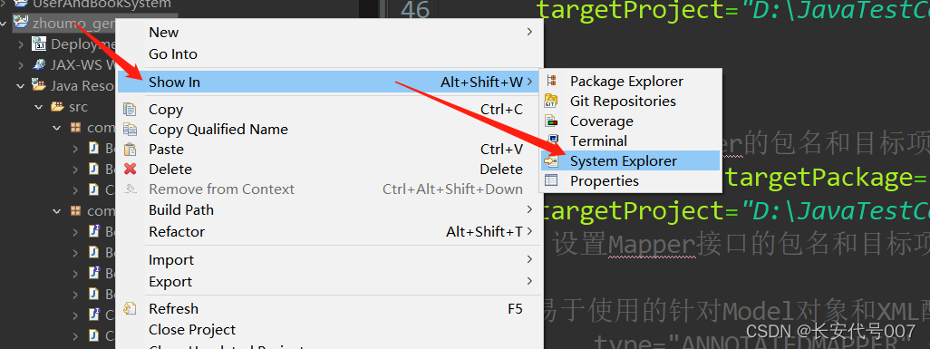Click the System Explorer icon
The height and width of the screenshot is (349, 930).
(x=551, y=160)
